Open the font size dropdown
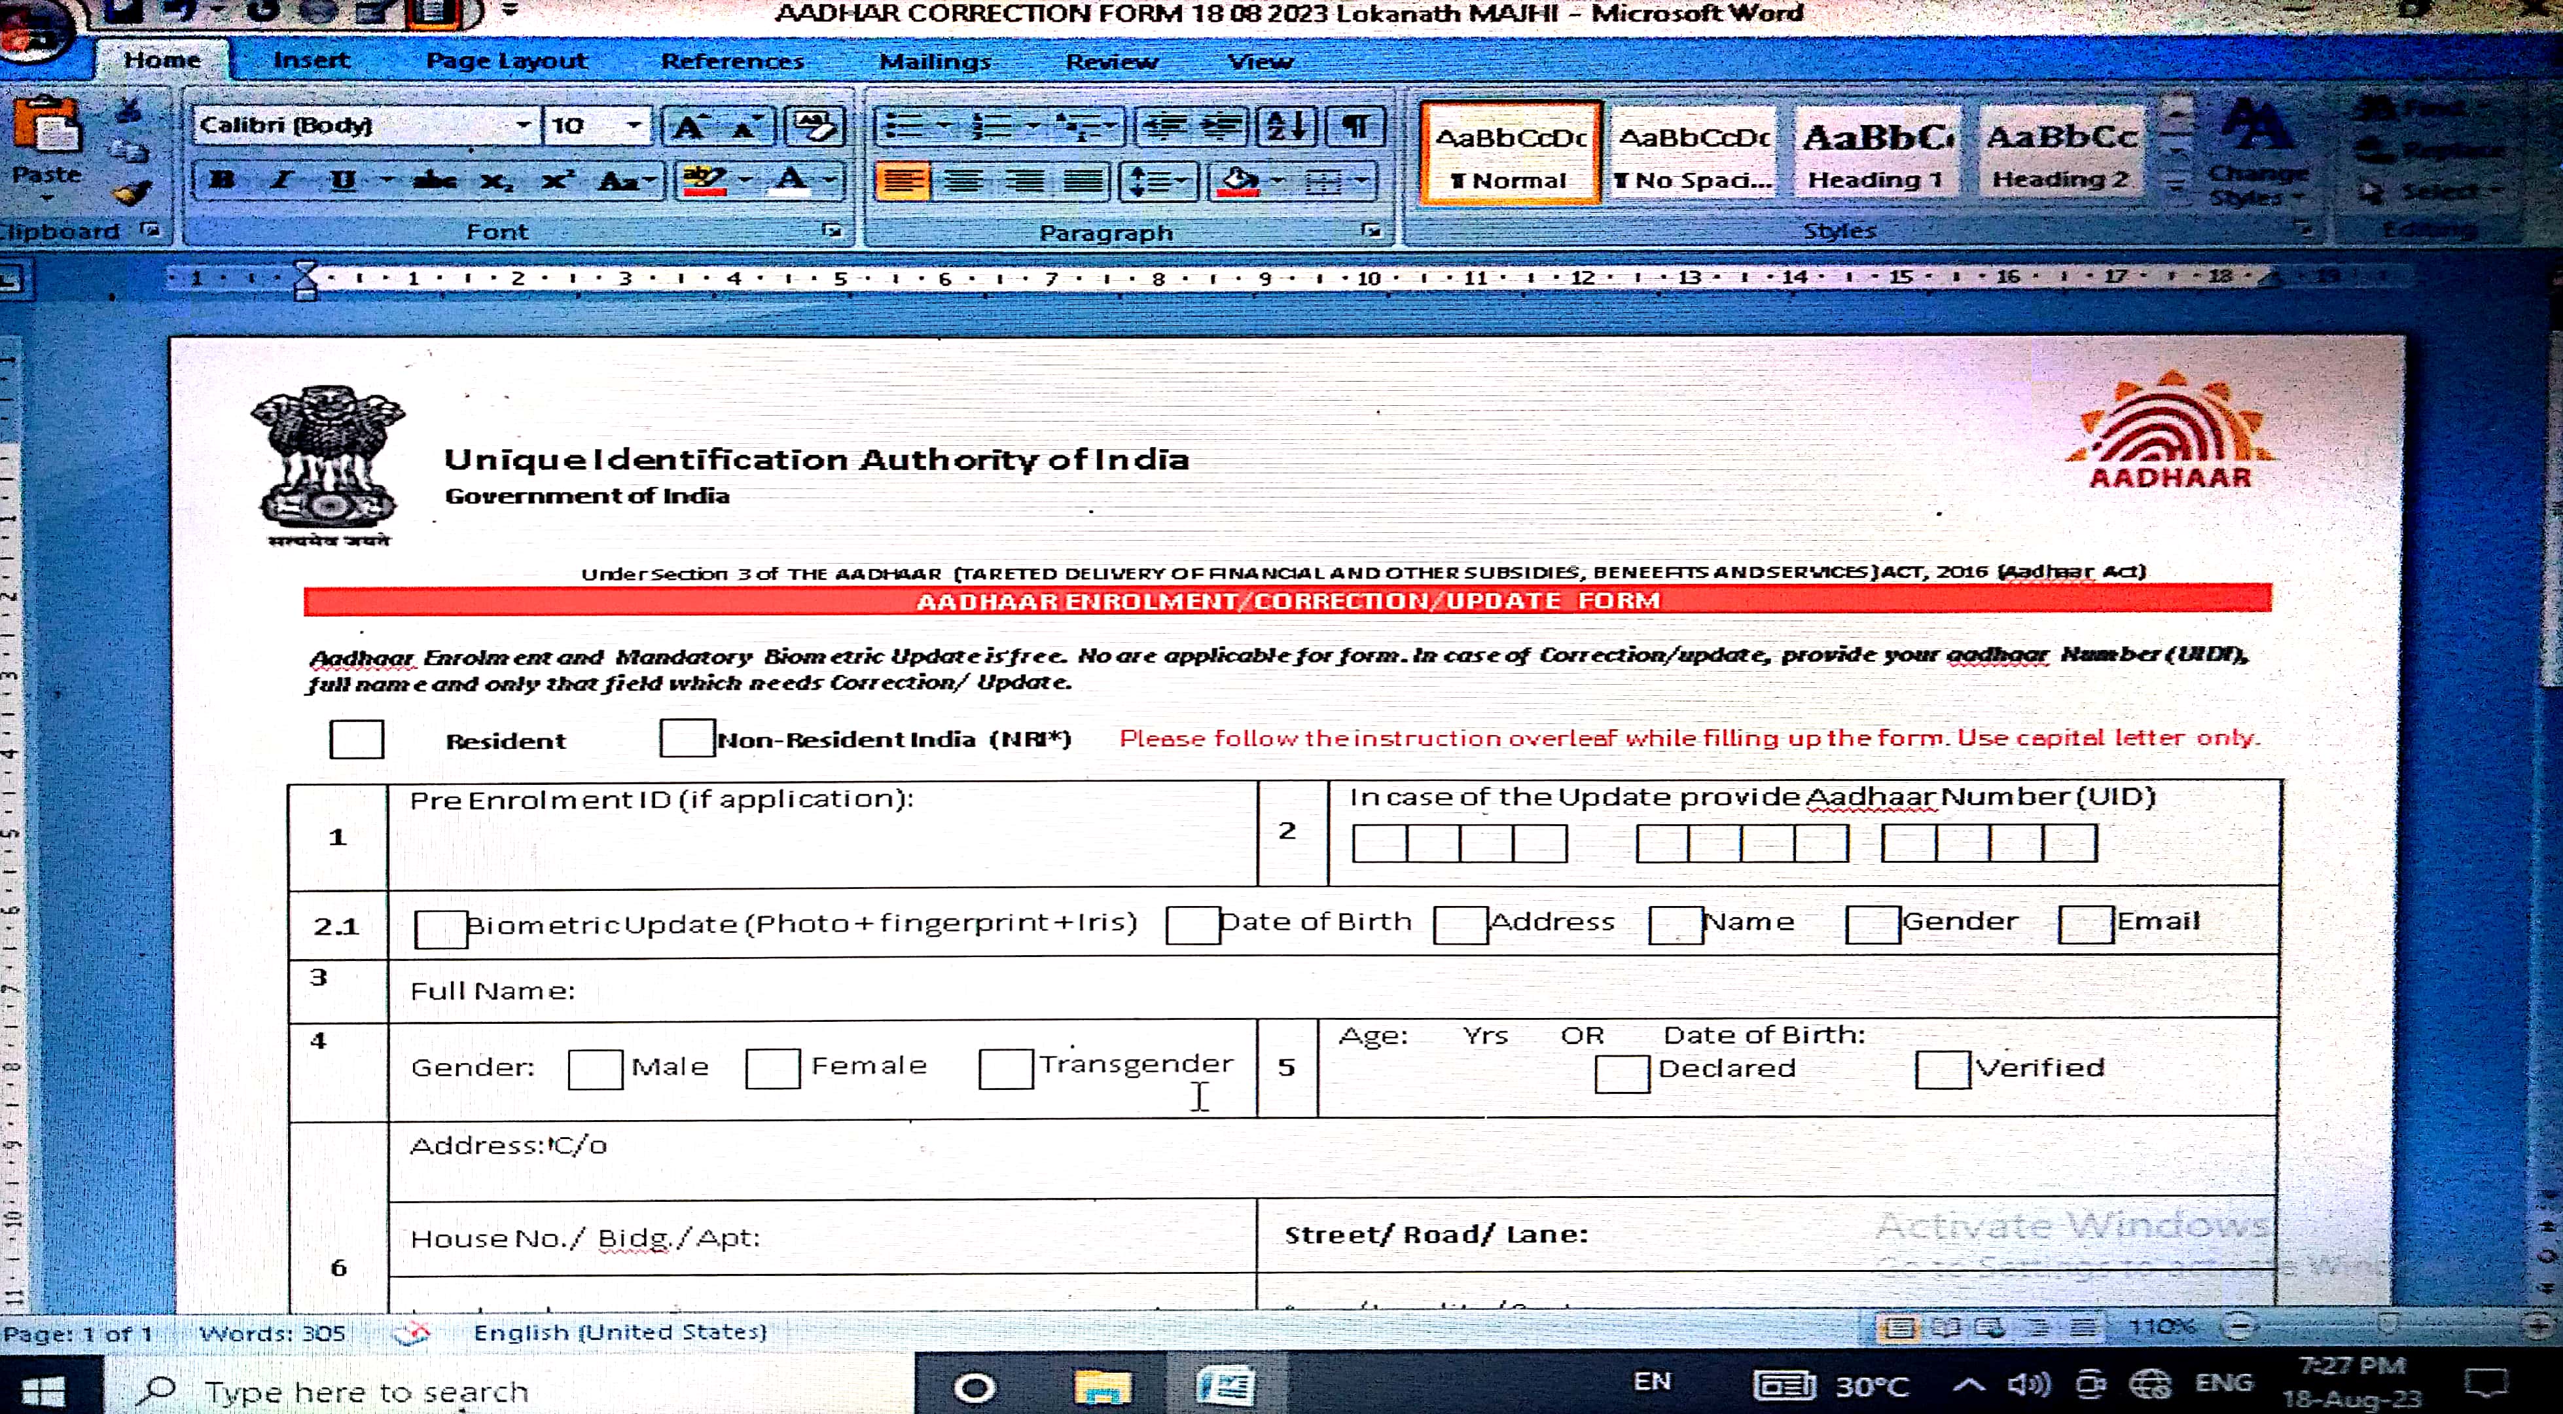This screenshot has height=1414, width=2563. 634,126
